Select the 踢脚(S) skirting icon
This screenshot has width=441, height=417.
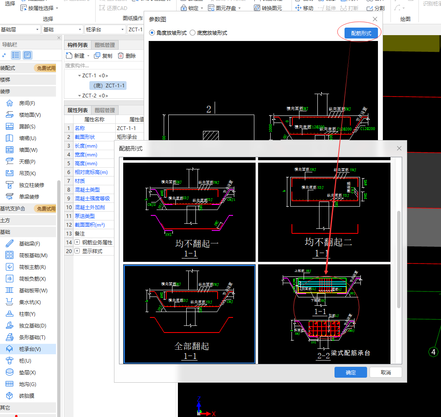pos(10,126)
